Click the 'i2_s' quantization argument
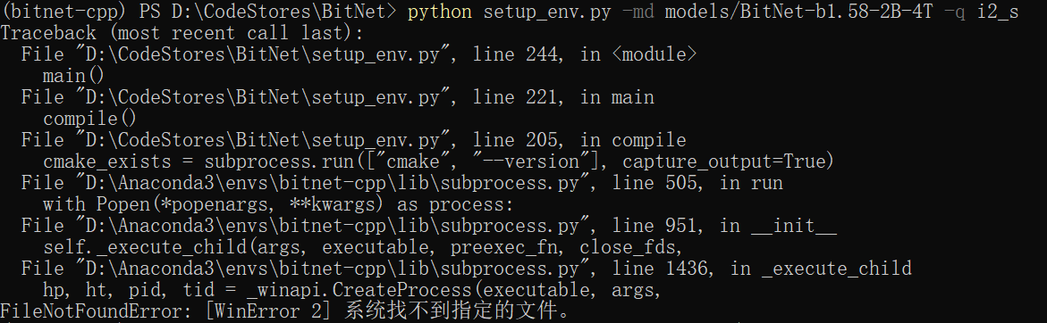Screen dimensions: 1047x323 coord(998,12)
